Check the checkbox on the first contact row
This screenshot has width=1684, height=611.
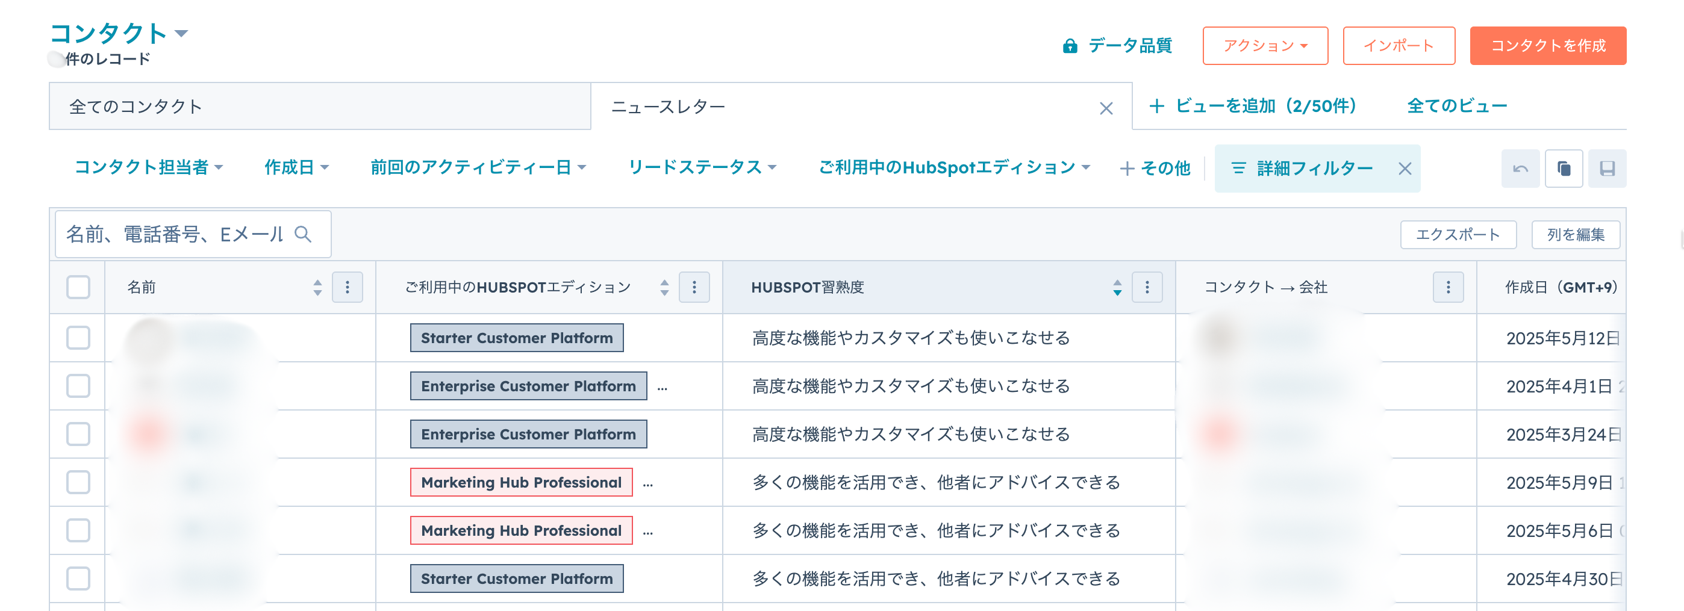coord(77,338)
